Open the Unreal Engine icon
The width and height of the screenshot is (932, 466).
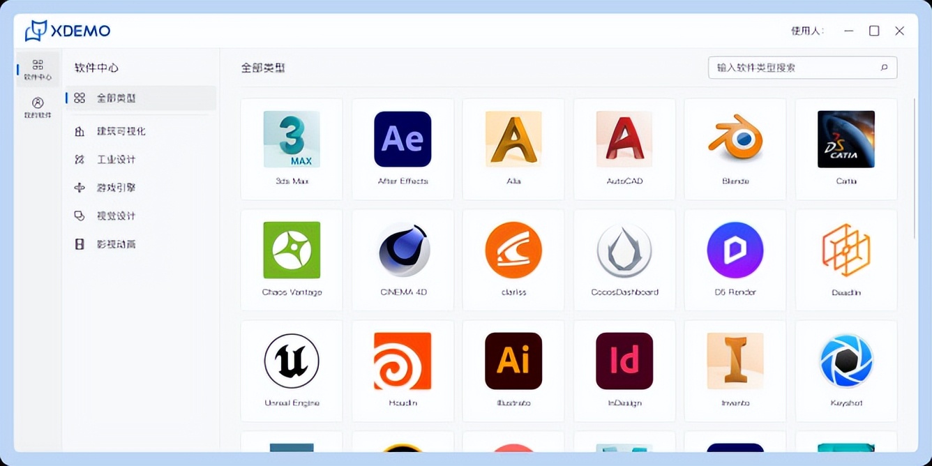click(292, 361)
